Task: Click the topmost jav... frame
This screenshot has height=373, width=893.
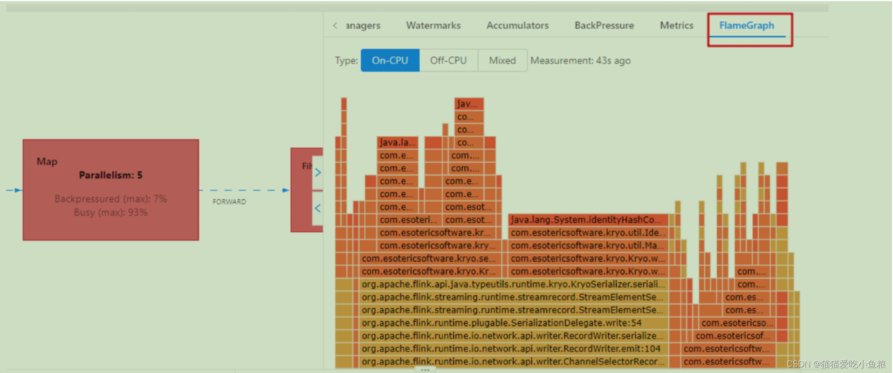Action: (469, 104)
